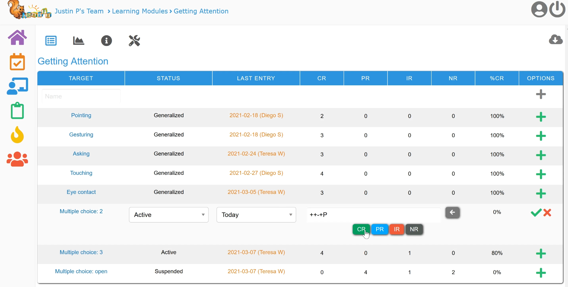Open the team group sidebar icon

click(x=17, y=159)
